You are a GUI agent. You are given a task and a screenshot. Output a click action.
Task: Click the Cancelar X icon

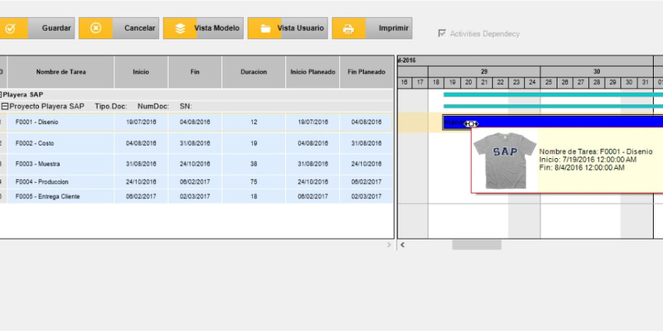tap(95, 28)
